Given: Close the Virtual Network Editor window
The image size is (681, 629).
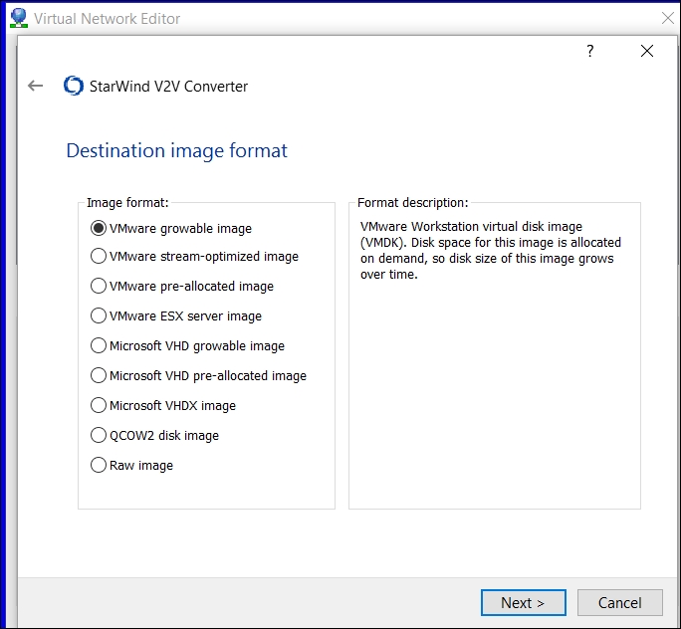Looking at the screenshot, I should (x=667, y=18).
